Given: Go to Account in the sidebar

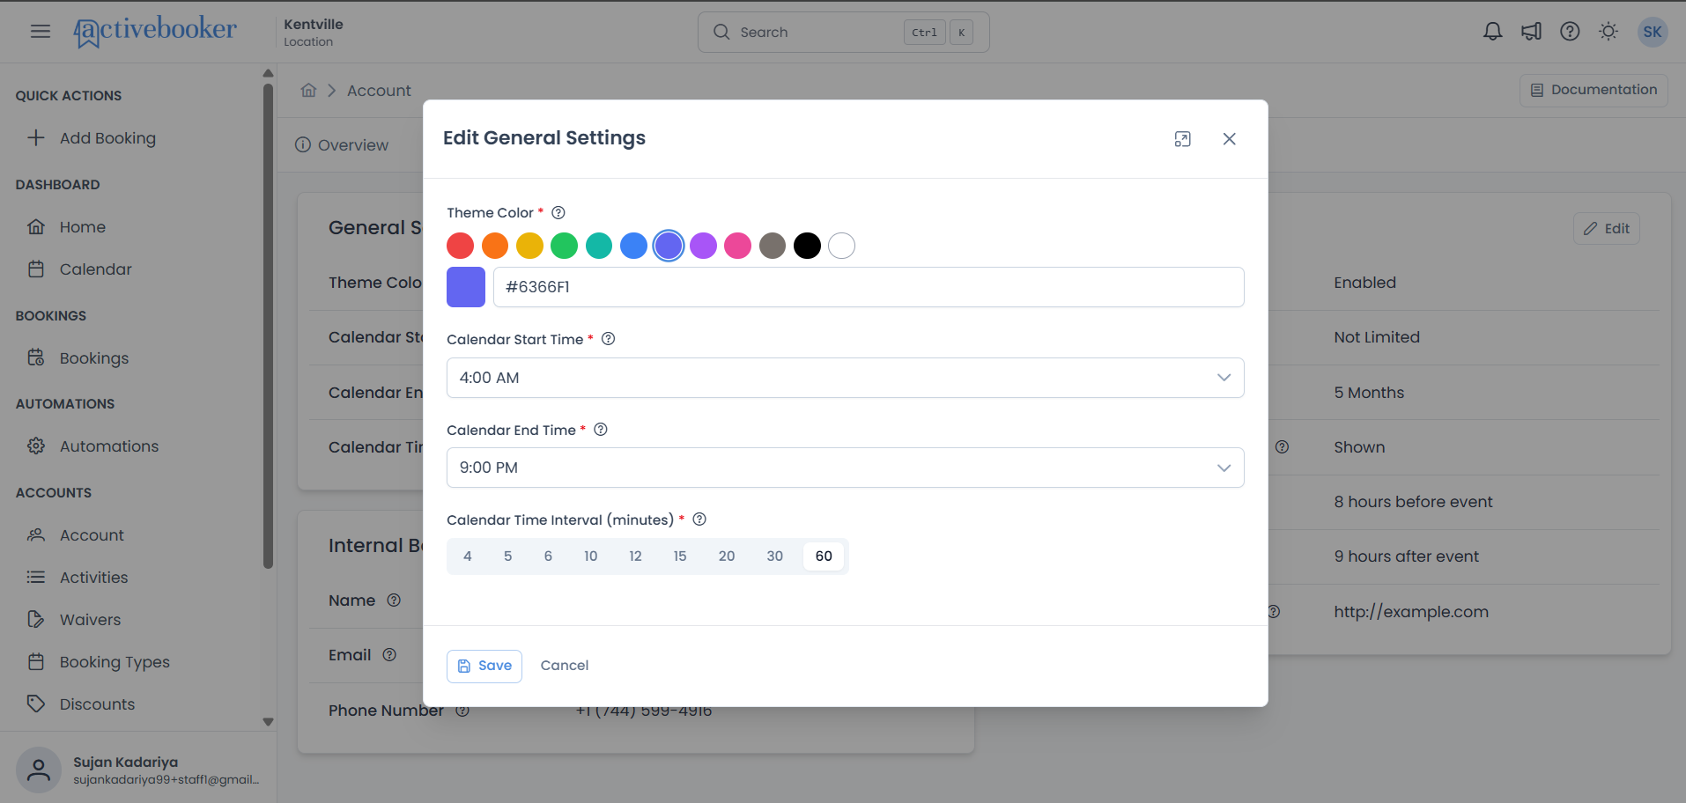Looking at the screenshot, I should point(92,535).
